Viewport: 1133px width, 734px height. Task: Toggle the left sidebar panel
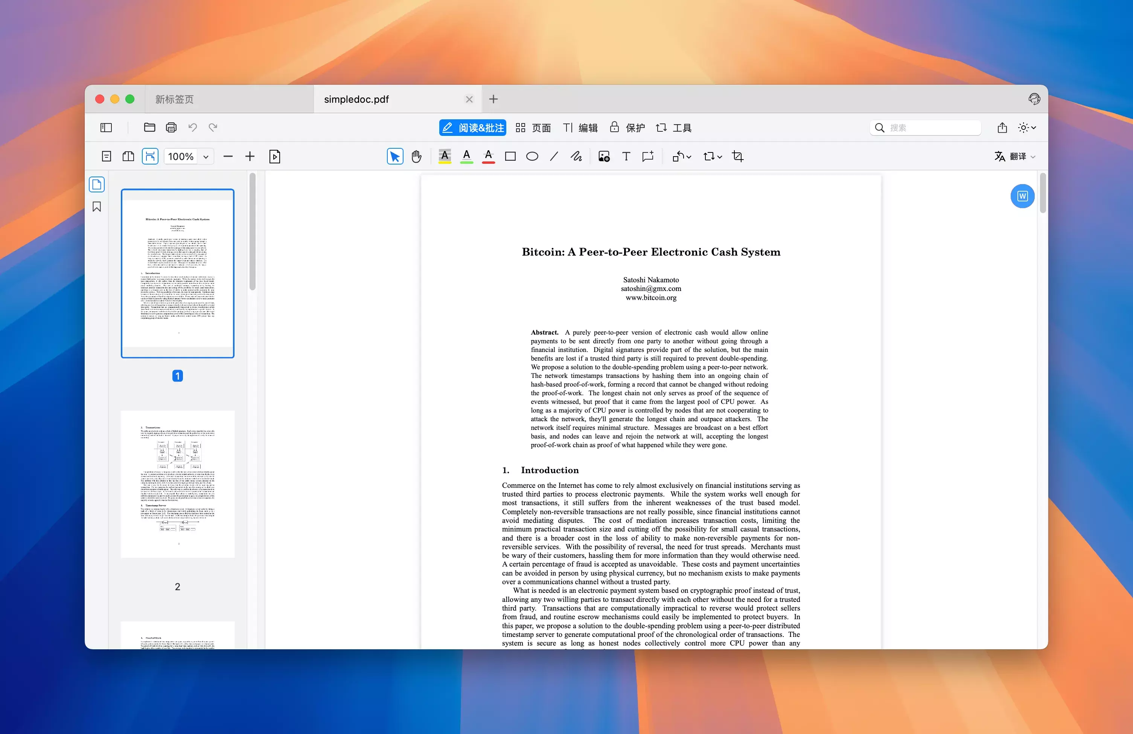106,128
